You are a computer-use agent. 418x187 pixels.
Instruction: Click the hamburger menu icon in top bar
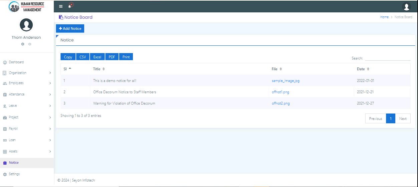(61, 6)
